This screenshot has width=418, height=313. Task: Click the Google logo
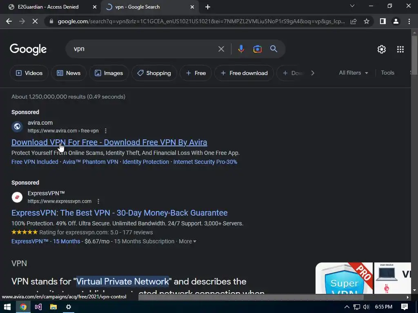click(28, 49)
